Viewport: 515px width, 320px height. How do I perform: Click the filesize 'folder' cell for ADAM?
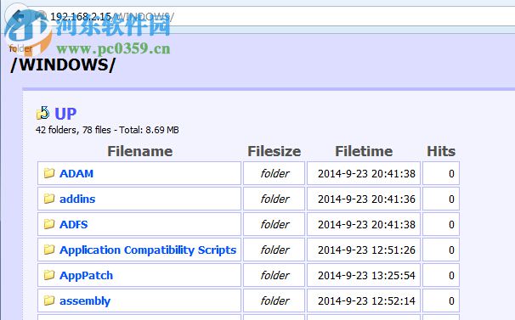coord(274,173)
